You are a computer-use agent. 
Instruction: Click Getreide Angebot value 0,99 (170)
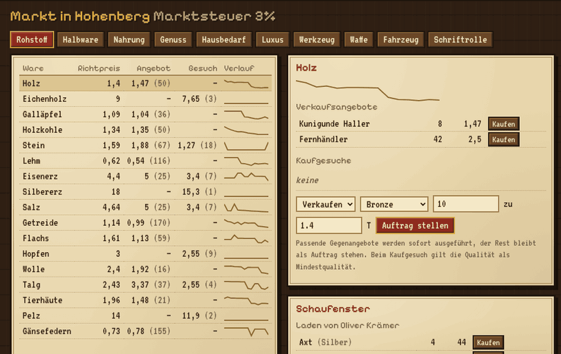[149, 223]
